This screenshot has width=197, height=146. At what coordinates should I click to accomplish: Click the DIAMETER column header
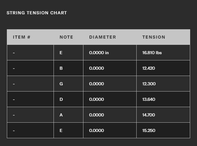pyautogui.click(x=102, y=37)
